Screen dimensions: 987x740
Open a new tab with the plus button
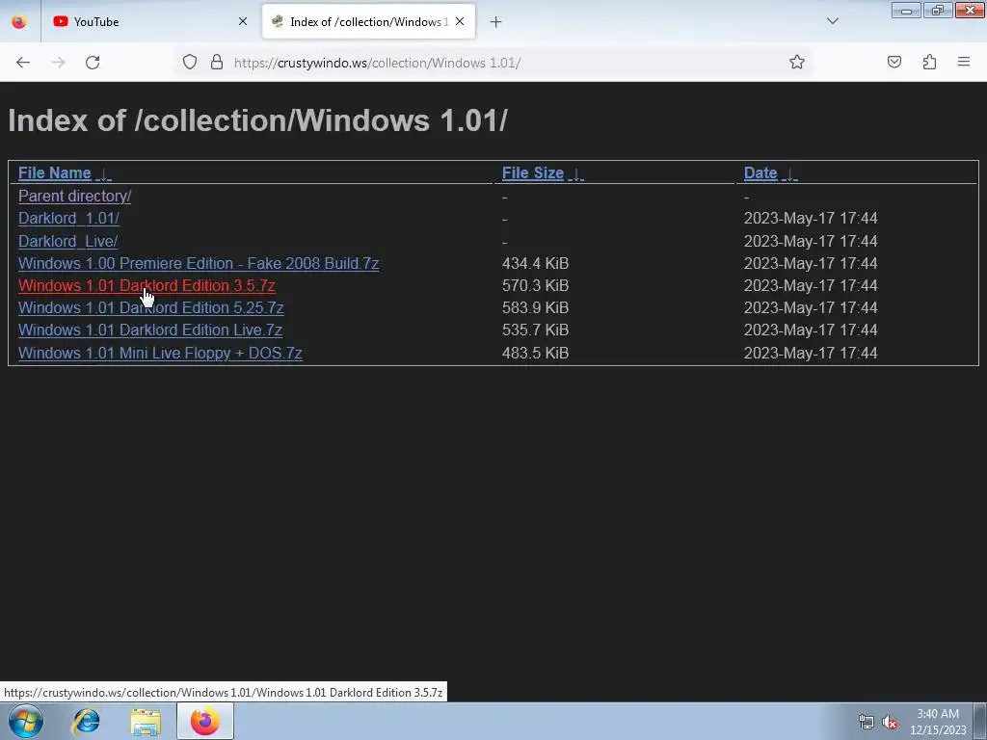coord(496,22)
